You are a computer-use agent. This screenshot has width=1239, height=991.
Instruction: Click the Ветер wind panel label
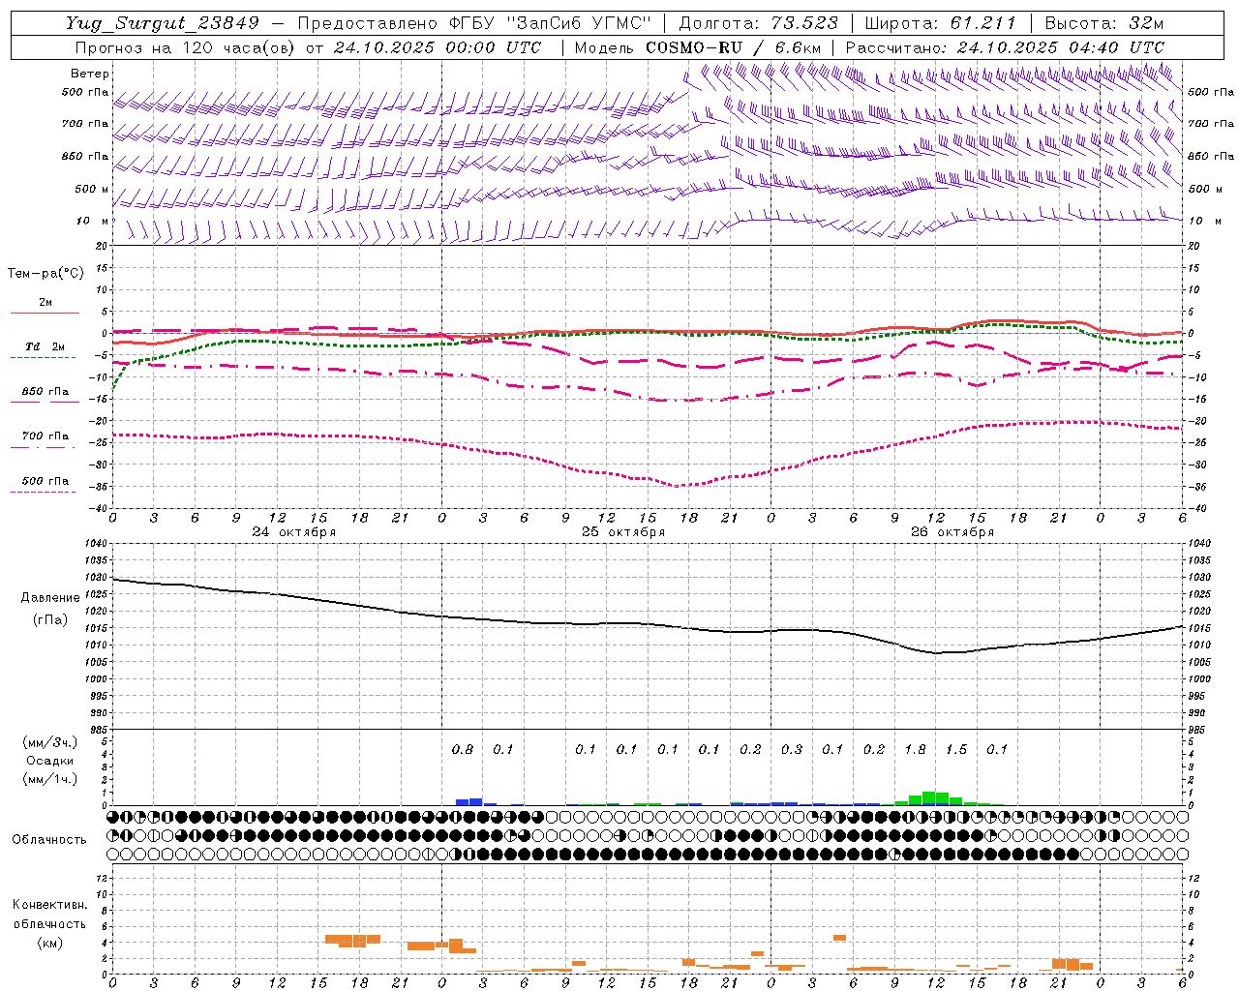90,74
